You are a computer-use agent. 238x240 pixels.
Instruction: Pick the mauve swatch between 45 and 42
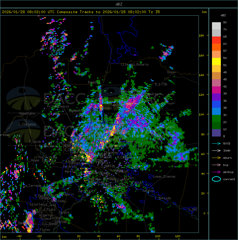216,83
